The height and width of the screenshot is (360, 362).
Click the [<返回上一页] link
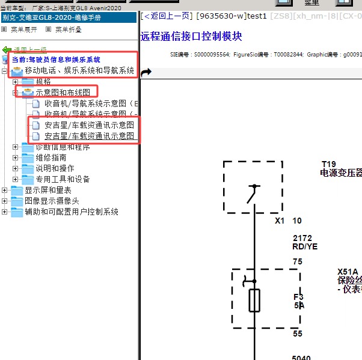click(167, 16)
